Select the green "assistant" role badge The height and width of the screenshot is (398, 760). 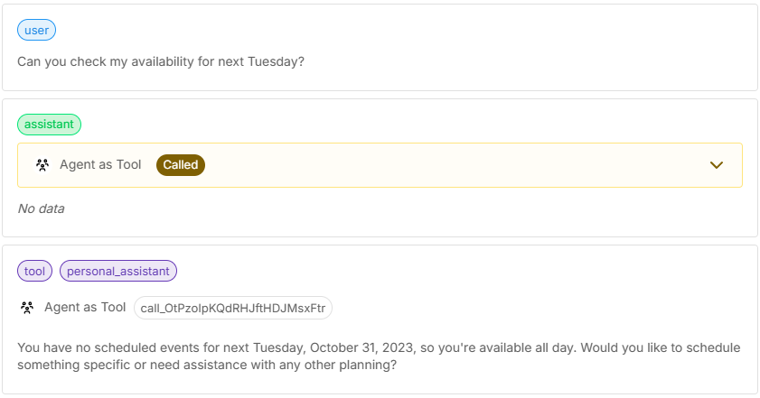click(49, 125)
